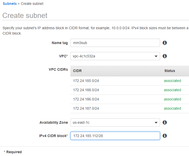189x156 pixels.
Task: Click associated status of 172.24.187.0/24
Action: click(172, 108)
